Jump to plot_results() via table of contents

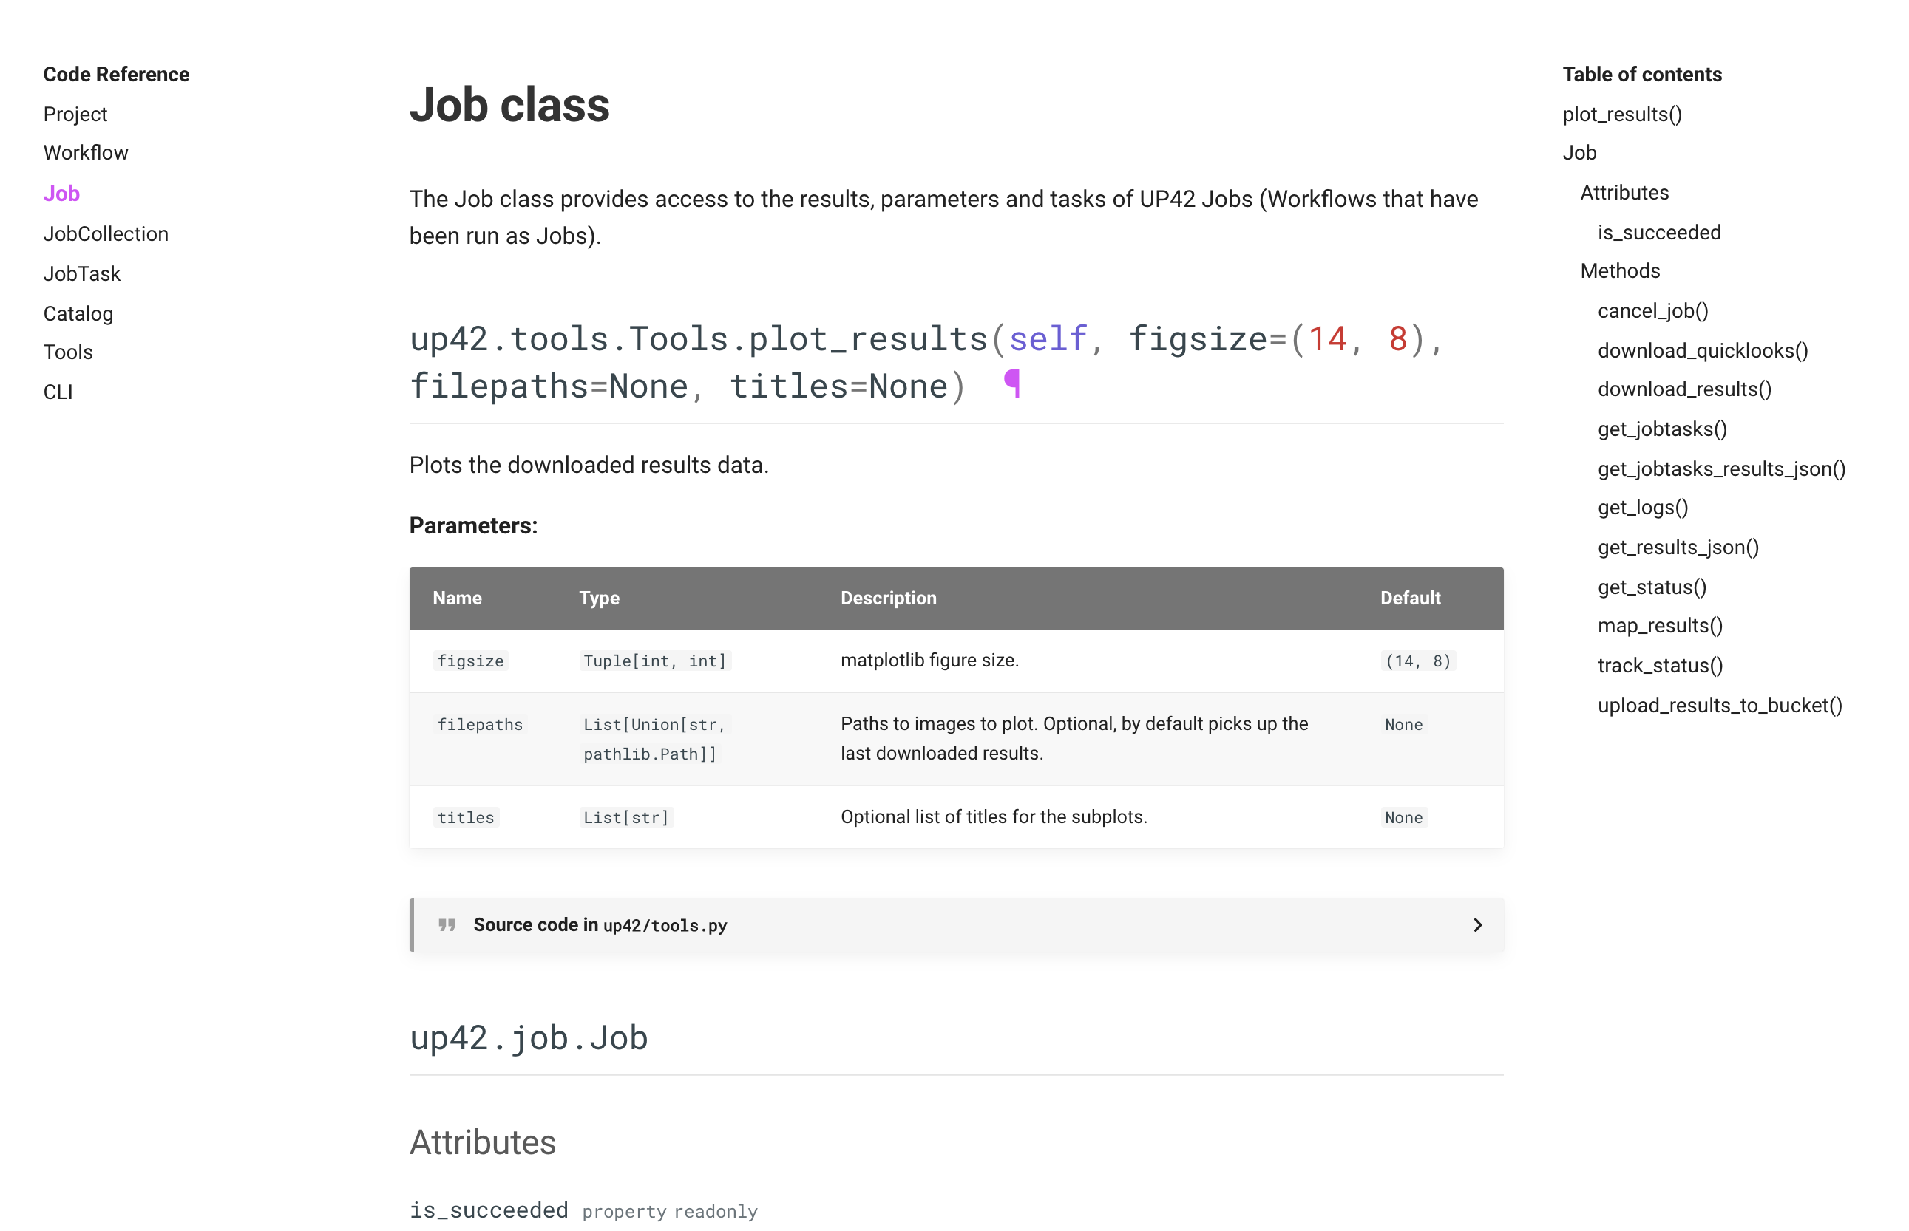[1621, 115]
